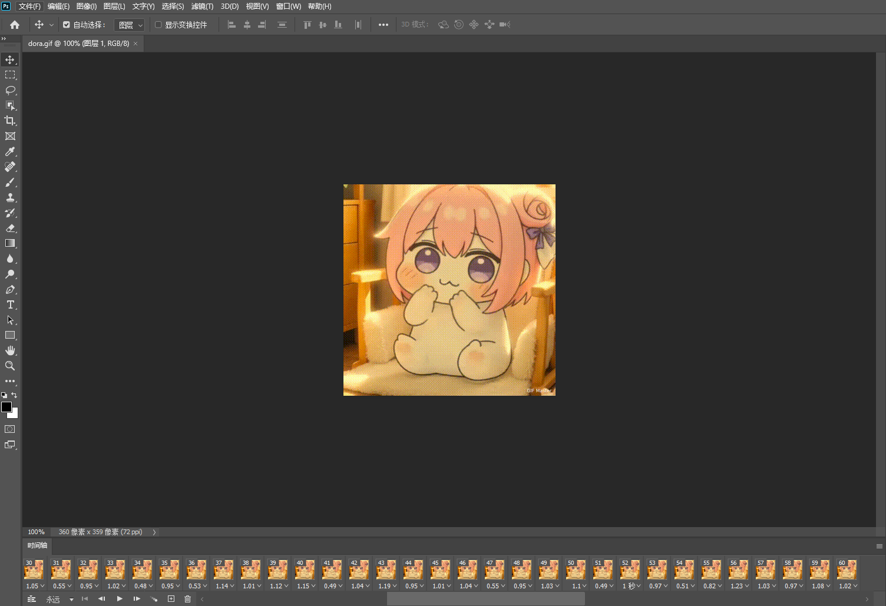Toggle Quick Mask mode button
This screenshot has width=886, height=606.
click(10, 429)
